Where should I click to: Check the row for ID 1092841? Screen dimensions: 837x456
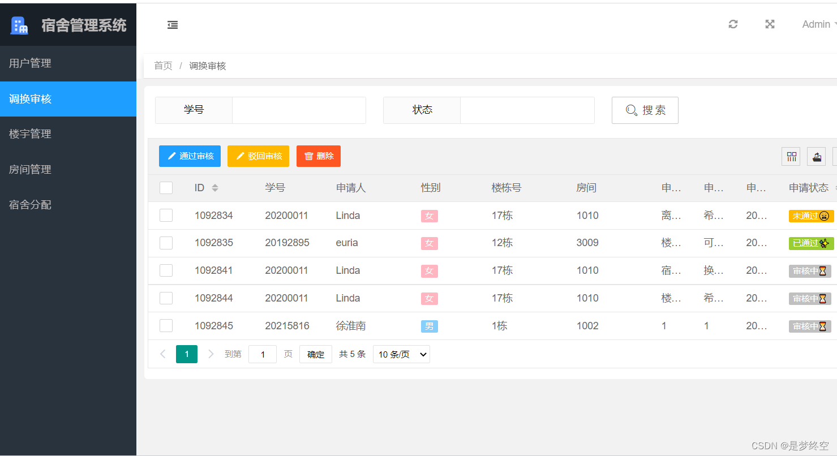(166, 270)
